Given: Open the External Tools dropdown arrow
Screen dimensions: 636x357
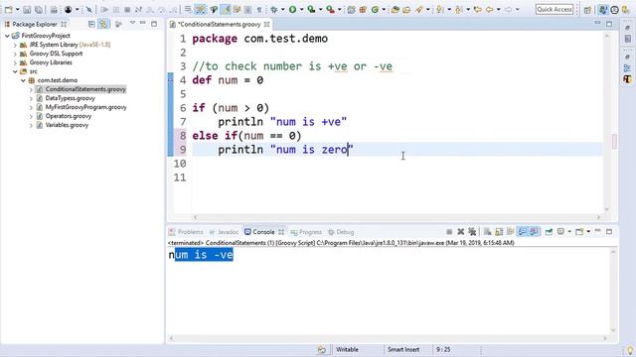Looking at the screenshot, I should (x=340, y=9).
